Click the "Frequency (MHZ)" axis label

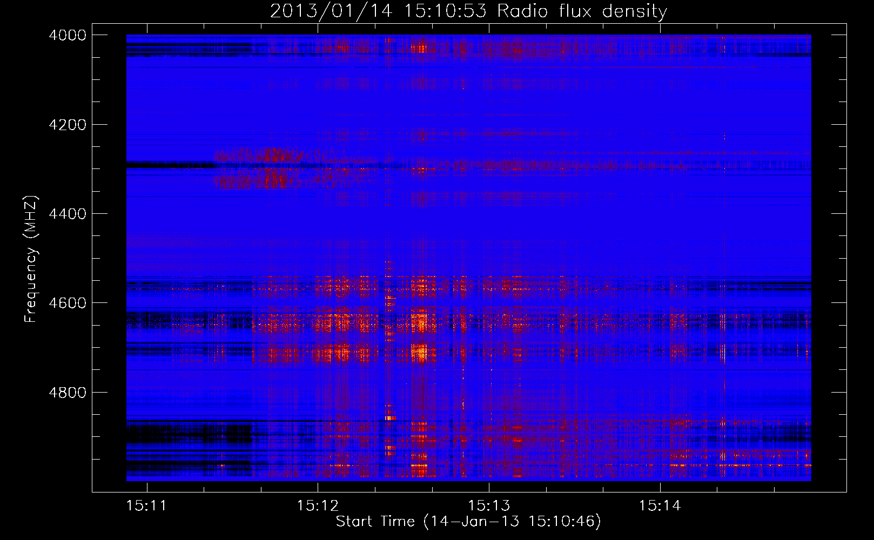click(x=31, y=259)
